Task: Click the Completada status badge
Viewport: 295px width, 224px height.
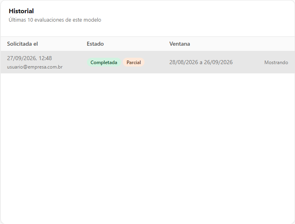Action: coord(104,63)
